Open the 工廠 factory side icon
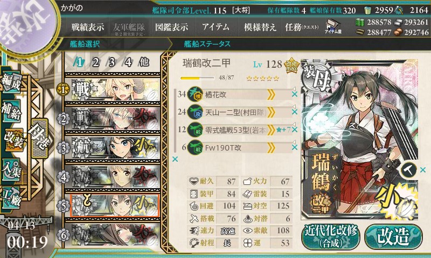The width and height of the screenshot is (431, 258). [11, 198]
